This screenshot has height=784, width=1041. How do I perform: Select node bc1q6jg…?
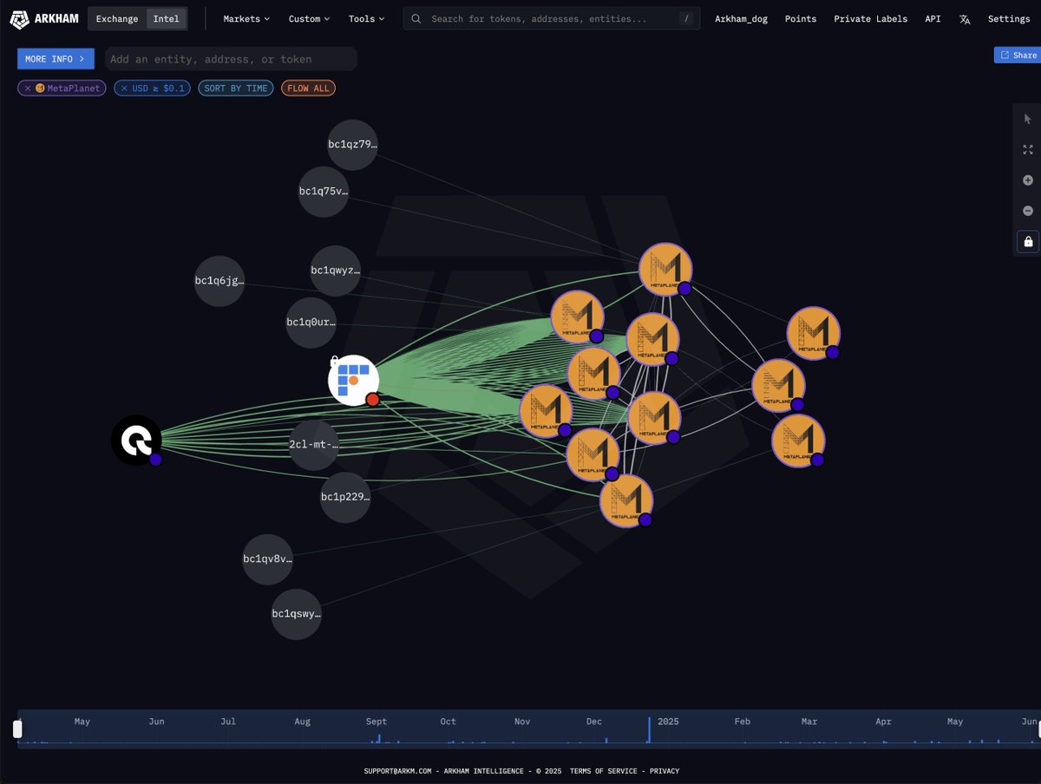(219, 281)
